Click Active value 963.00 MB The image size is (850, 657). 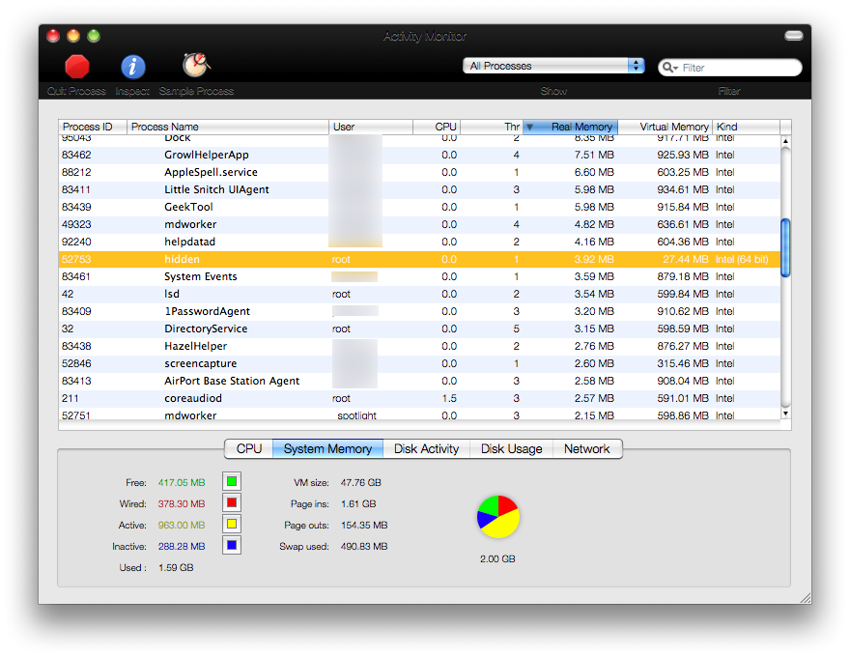[182, 526]
